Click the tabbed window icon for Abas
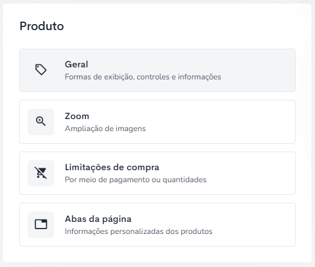The height and width of the screenshot is (267, 315). (41, 224)
